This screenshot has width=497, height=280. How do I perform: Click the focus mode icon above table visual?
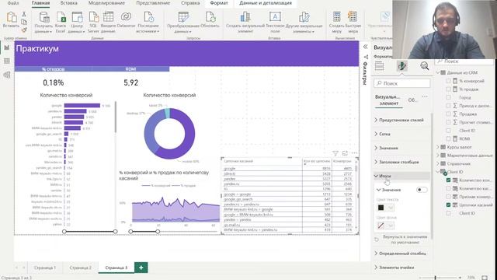(345, 153)
